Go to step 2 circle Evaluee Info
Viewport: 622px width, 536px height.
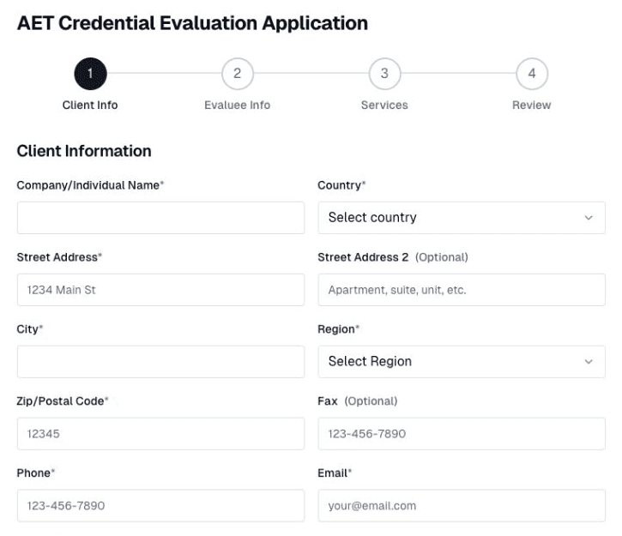pyautogui.click(x=237, y=74)
